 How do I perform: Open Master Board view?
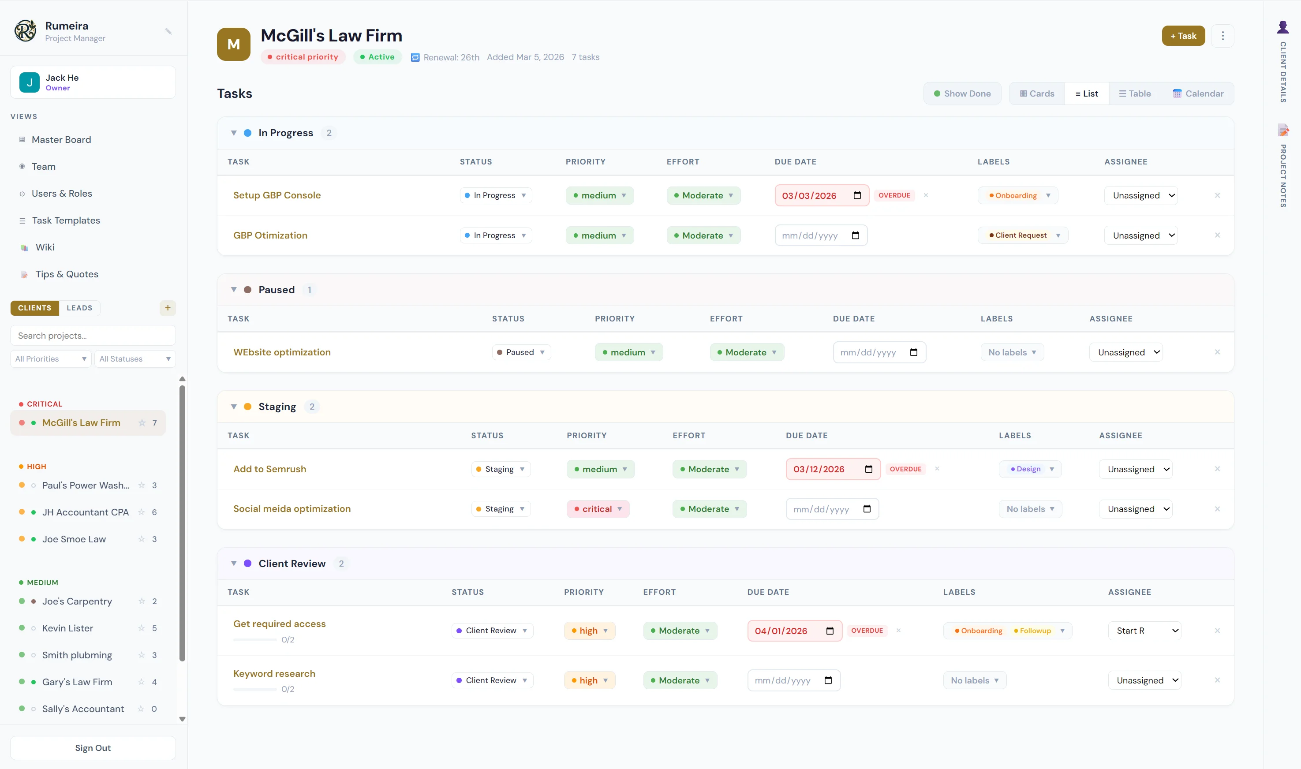[61, 140]
